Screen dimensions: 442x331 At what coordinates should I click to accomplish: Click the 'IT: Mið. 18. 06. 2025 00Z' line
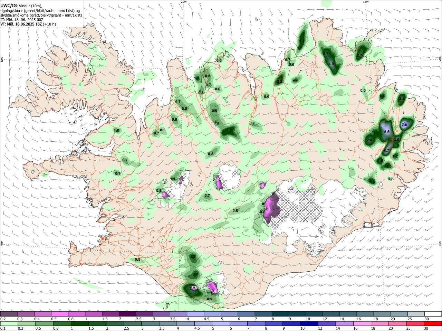[x=22, y=20]
